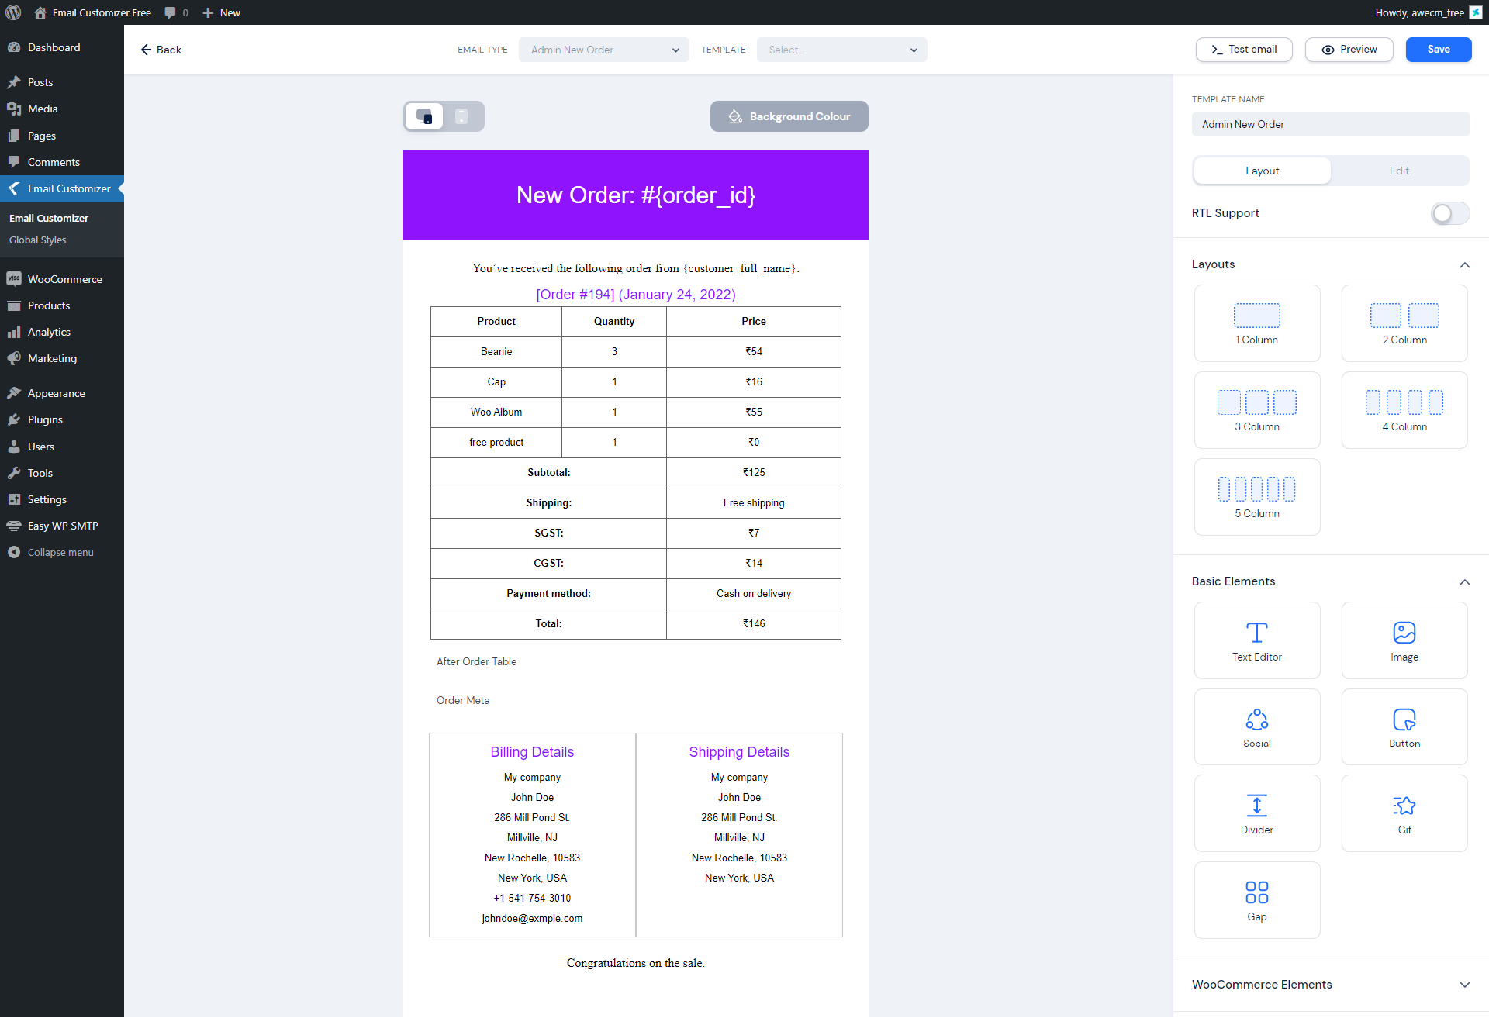This screenshot has height=1018, width=1489.
Task: Collapse the admin menu
Action: pyautogui.click(x=62, y=552)
